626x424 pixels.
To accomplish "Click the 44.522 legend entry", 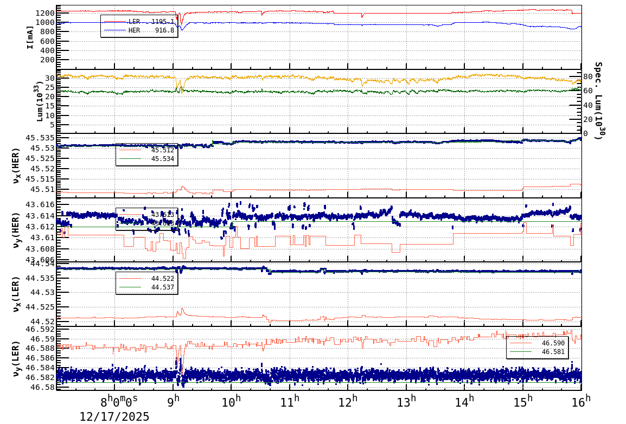I will pos(146,278).
